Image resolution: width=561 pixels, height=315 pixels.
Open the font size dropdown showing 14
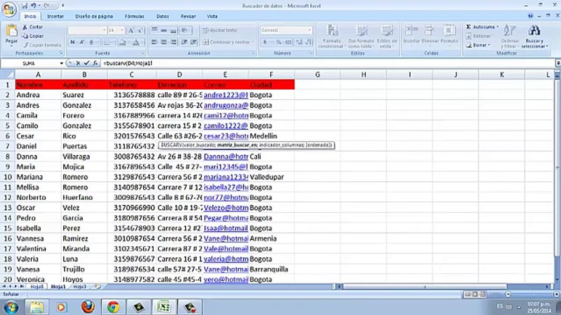coord(122,30)
